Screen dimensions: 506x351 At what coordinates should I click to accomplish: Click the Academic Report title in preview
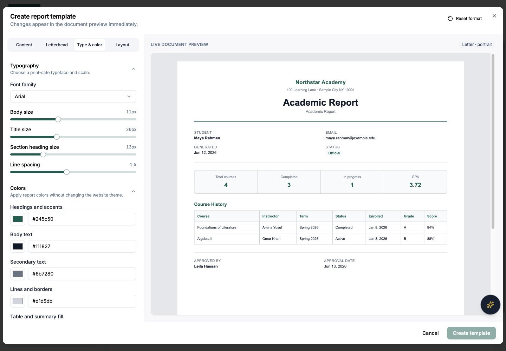[320, 102]
